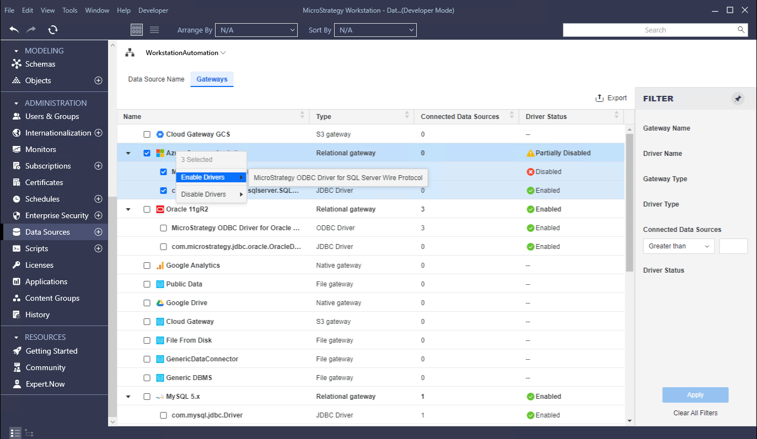
Task: Switch to grid view icon
Action: (137, 30)
